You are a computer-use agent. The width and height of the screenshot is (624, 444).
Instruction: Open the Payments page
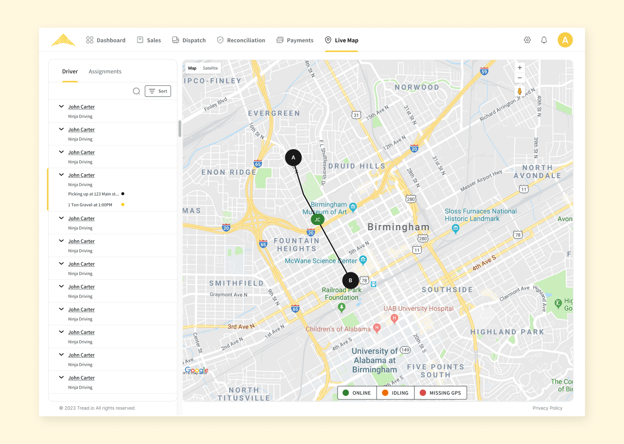pos(295,40)
